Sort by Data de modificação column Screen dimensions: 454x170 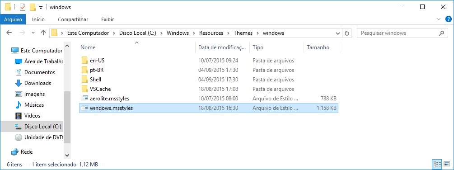223,47
